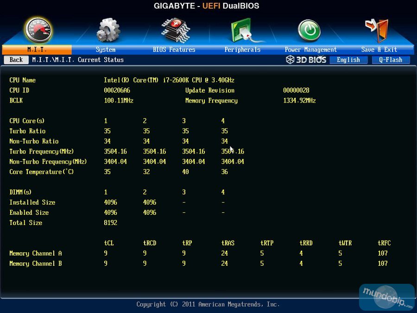
Task: Click the Memory Channel A label
Action: [36, 253]
